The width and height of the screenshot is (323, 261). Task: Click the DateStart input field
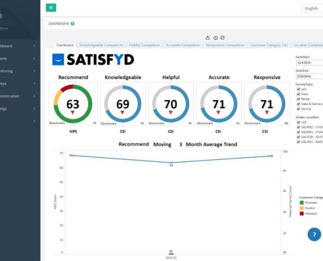point(310,63)
